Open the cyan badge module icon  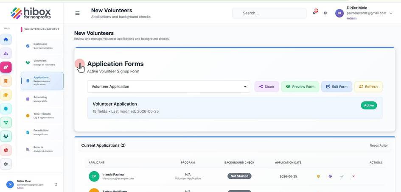(x=6, y=109)
